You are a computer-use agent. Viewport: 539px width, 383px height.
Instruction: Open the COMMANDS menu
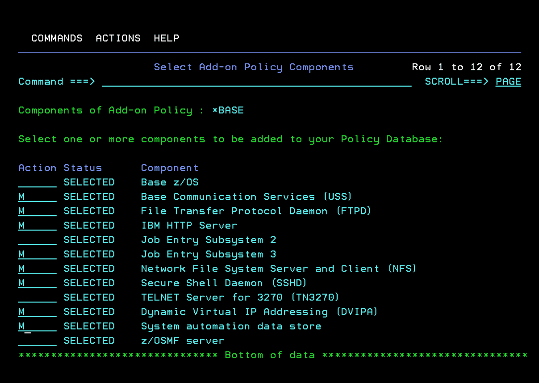click(x=57, y=38)
